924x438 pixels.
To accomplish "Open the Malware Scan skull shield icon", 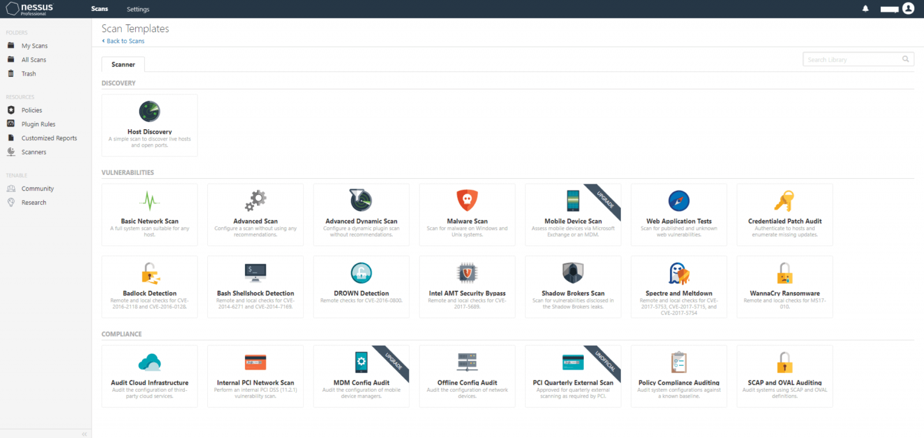I will tap(467, 201).
